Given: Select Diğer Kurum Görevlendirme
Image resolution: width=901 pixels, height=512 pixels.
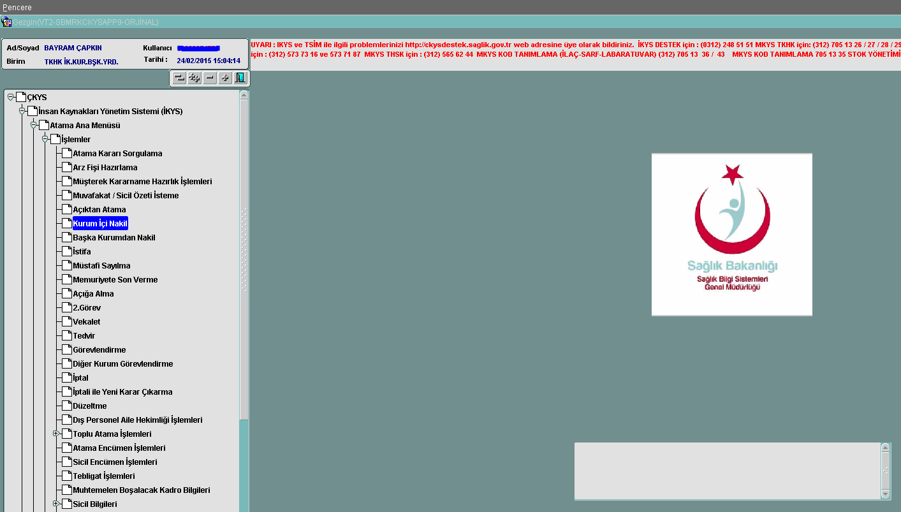Looking at the screenshot, I should (123, 364).
